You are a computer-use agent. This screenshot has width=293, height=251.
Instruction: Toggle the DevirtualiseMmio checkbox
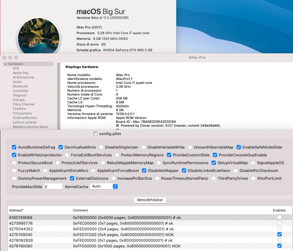pos(61,147)
